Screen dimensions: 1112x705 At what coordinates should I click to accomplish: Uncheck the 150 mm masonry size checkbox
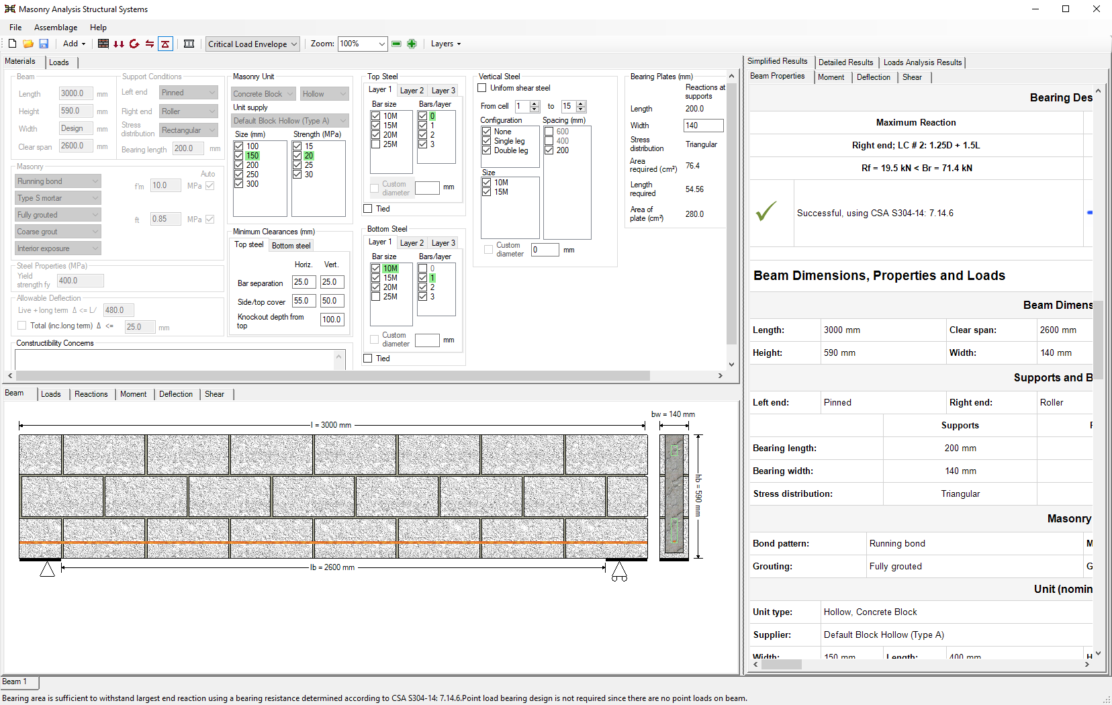[239, 156]
